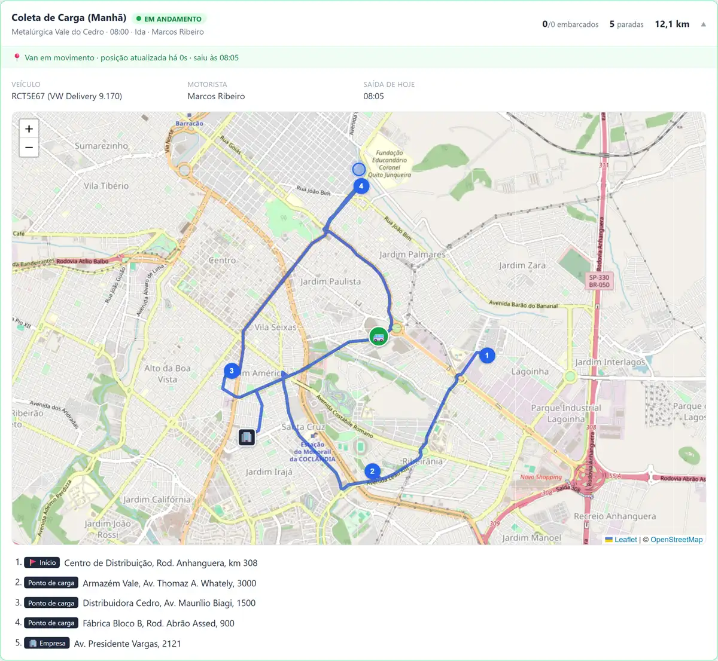Click stop marker 3 on the map
This screenshot has height=661, width=718.
232,371
